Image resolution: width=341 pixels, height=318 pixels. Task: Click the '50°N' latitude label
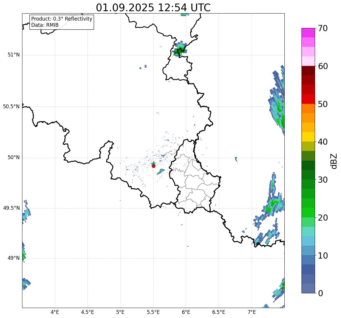tap(14, 157)
